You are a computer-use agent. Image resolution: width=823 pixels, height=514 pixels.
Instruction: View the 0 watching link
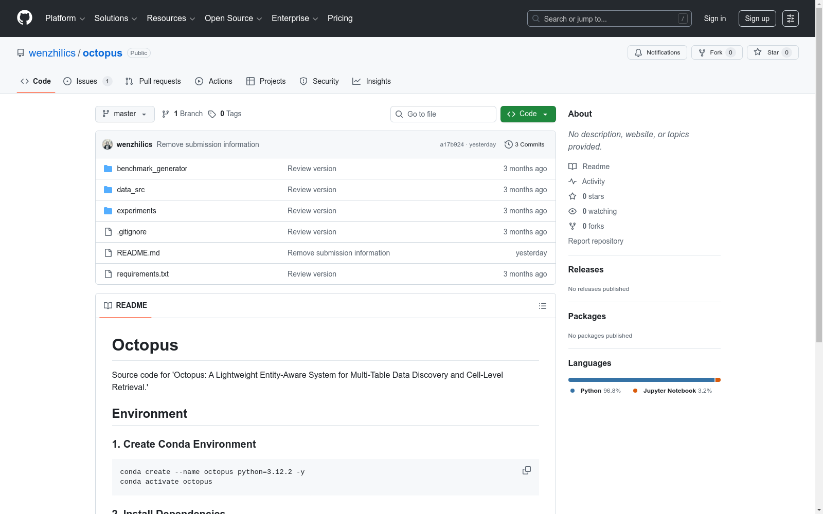click(593, 211)
